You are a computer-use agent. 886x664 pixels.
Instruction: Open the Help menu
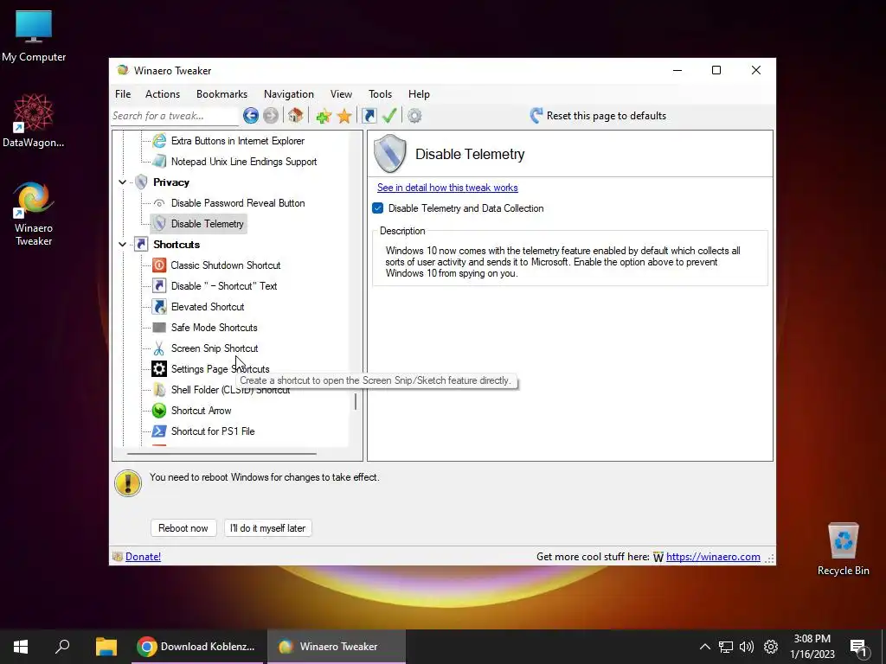(420, 93)
